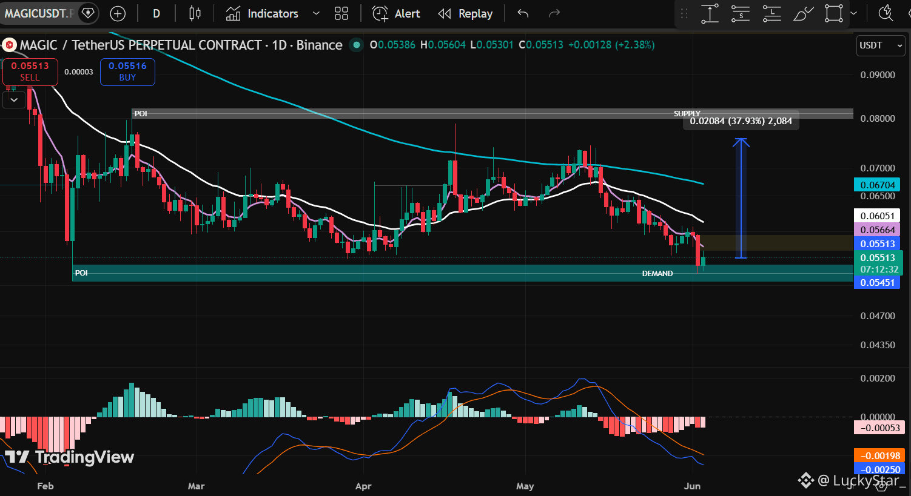Viewport: 911px width, 496px height.
Task: Click the SELL 0.05513 button
Action: [30, 71]
